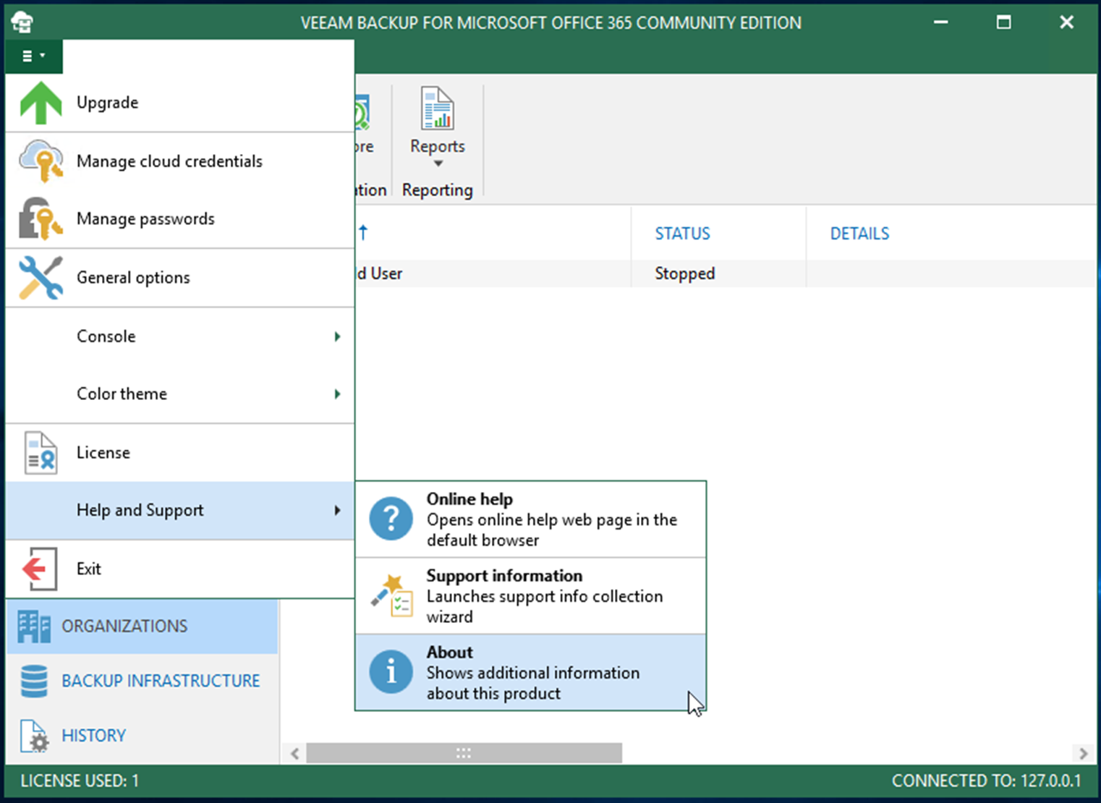Open Manage passwords menu entry

pyautogui.click(x=180, y=219)
